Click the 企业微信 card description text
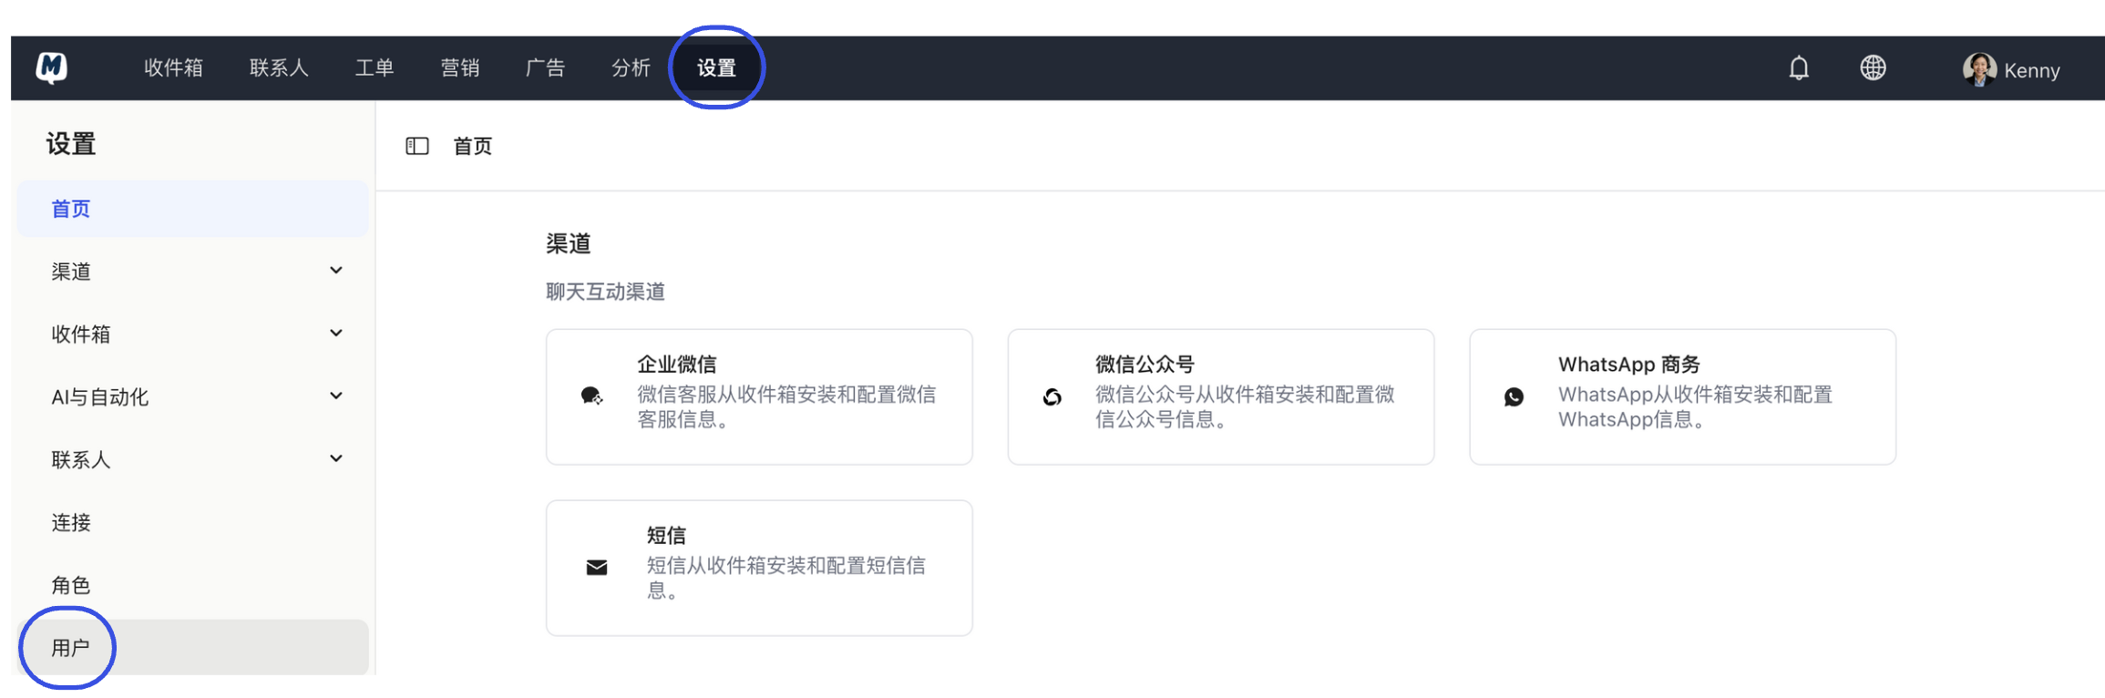 pos(786,406)
